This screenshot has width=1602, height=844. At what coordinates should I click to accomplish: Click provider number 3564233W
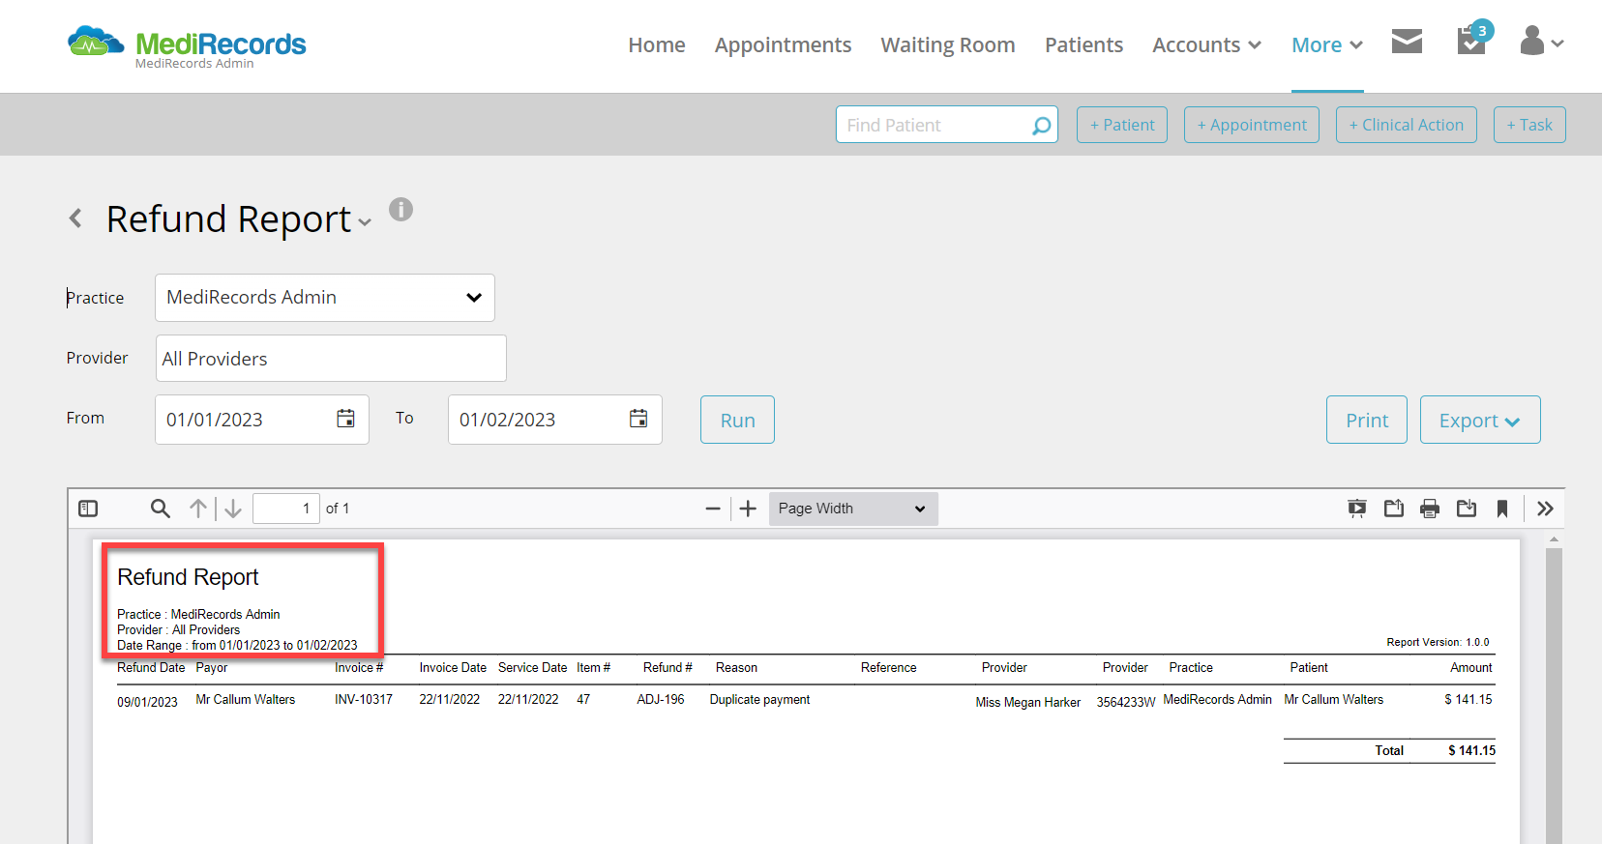point(1126,703)
